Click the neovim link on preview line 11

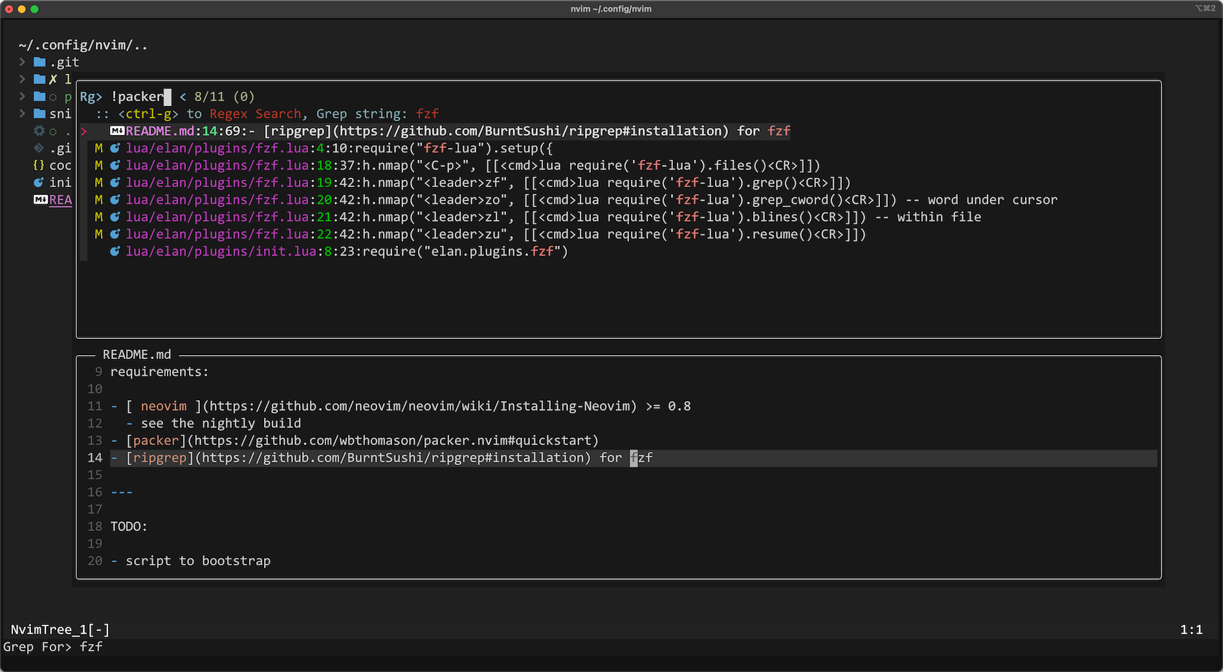coord(164,406)
